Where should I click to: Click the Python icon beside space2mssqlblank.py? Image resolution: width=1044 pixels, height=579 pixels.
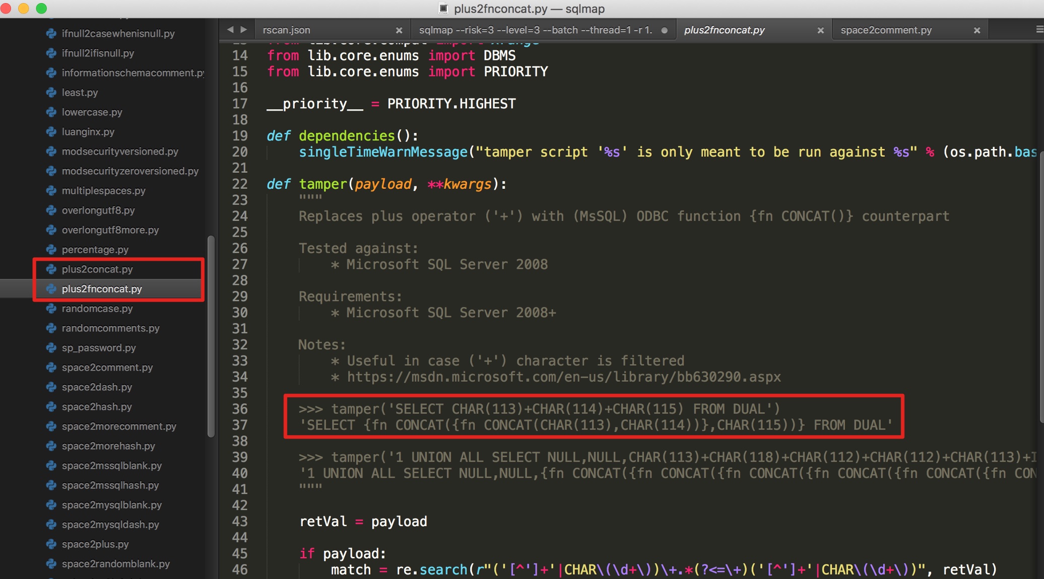[x=51, y=466]
